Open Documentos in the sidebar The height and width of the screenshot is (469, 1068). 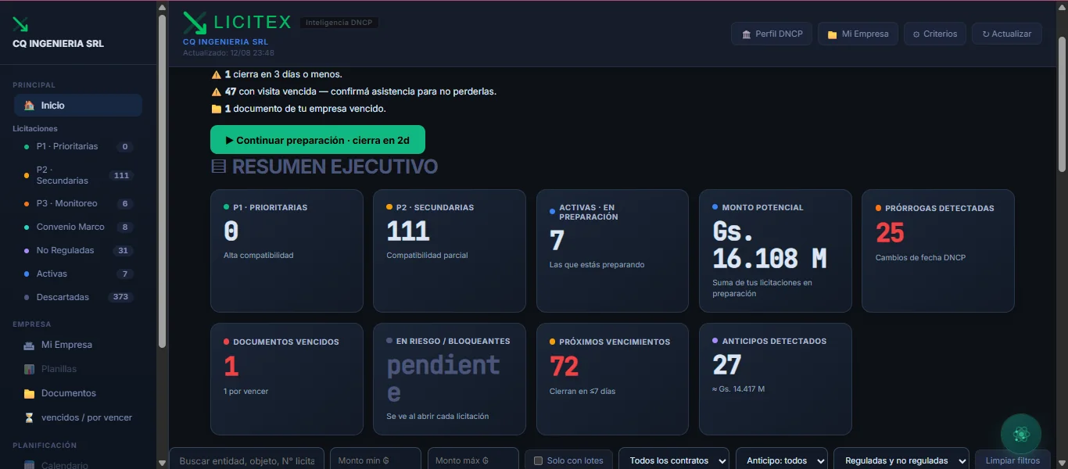[78, 393]
